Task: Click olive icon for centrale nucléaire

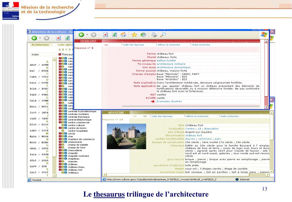Action: click(x=63, y=114)
